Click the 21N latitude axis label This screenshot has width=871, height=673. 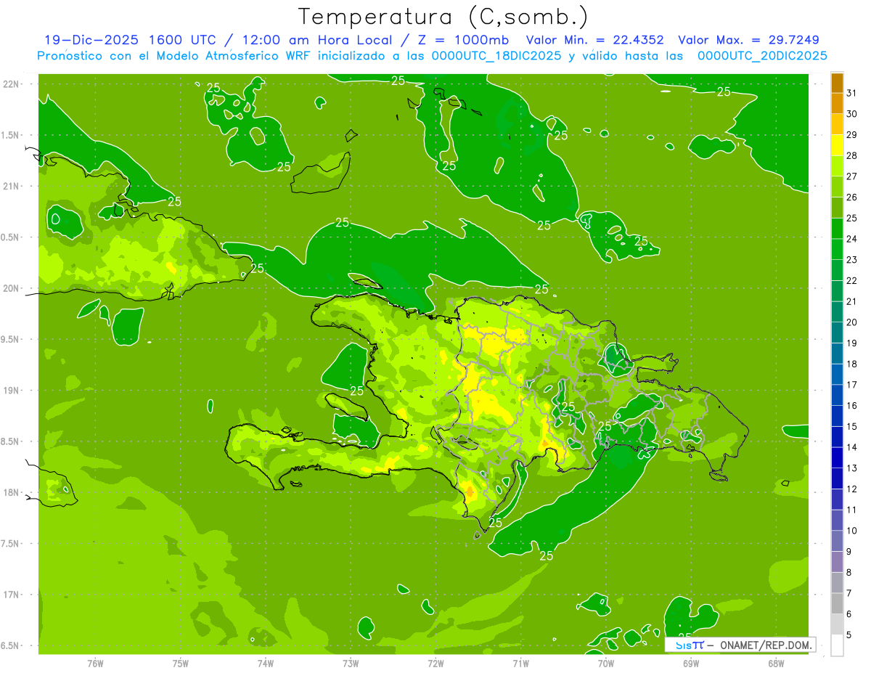click(11, 186)
